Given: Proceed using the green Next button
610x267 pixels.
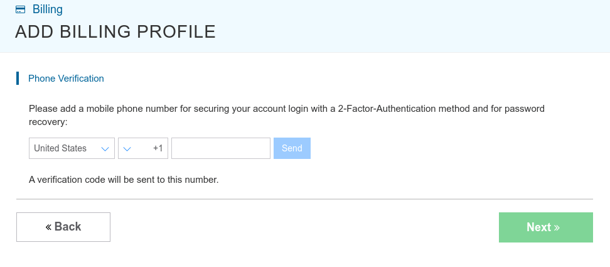Looking at the screenshot, I should [x=545, y=227].
